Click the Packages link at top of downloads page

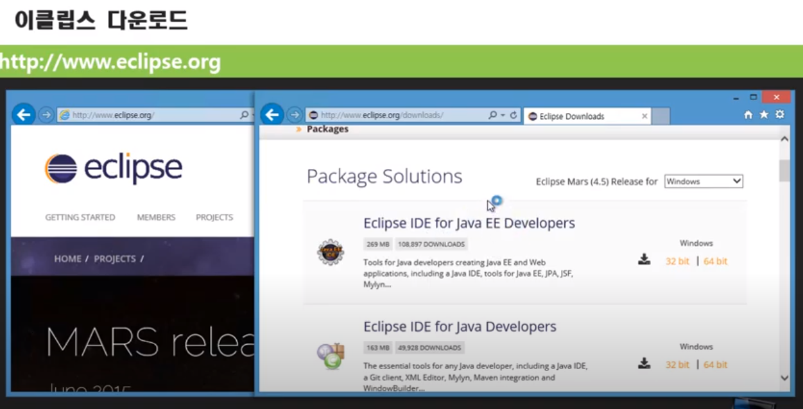point(327,129)
